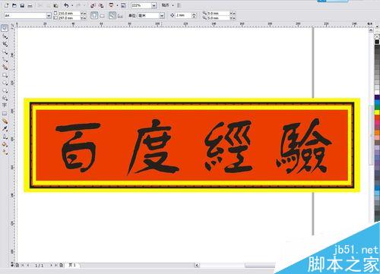Click the nudge offset .1 mm field
This screenshot has width=380, height=274.
pos(183,15)
